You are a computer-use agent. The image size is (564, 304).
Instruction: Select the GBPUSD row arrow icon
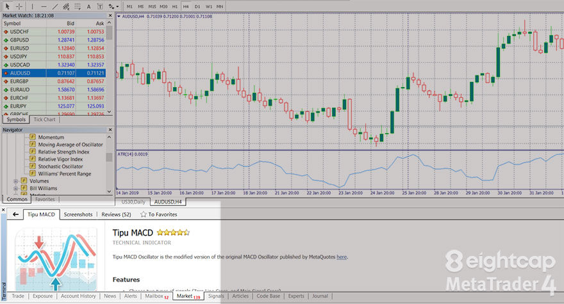point(6,40)
